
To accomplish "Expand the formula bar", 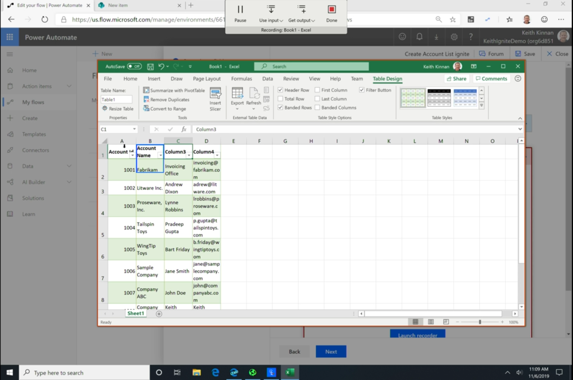I will pos(520,129).
